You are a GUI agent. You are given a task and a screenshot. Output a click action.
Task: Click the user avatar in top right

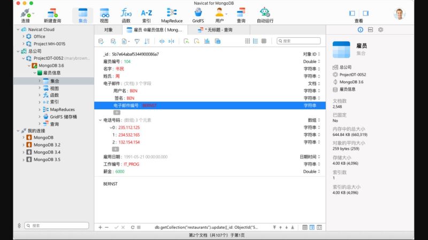click(x=399, y=14)
